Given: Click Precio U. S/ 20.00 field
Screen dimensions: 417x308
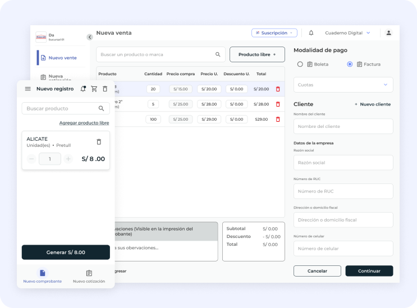Looking at the screenshot, I should [x=209, y=89].
